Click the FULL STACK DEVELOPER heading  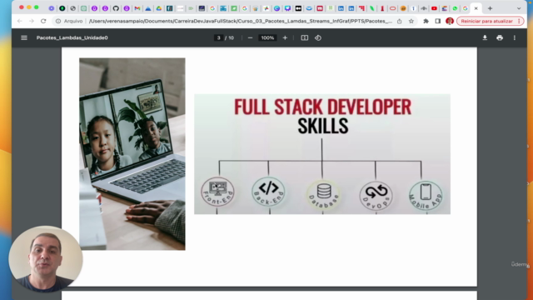pos(322,107)
